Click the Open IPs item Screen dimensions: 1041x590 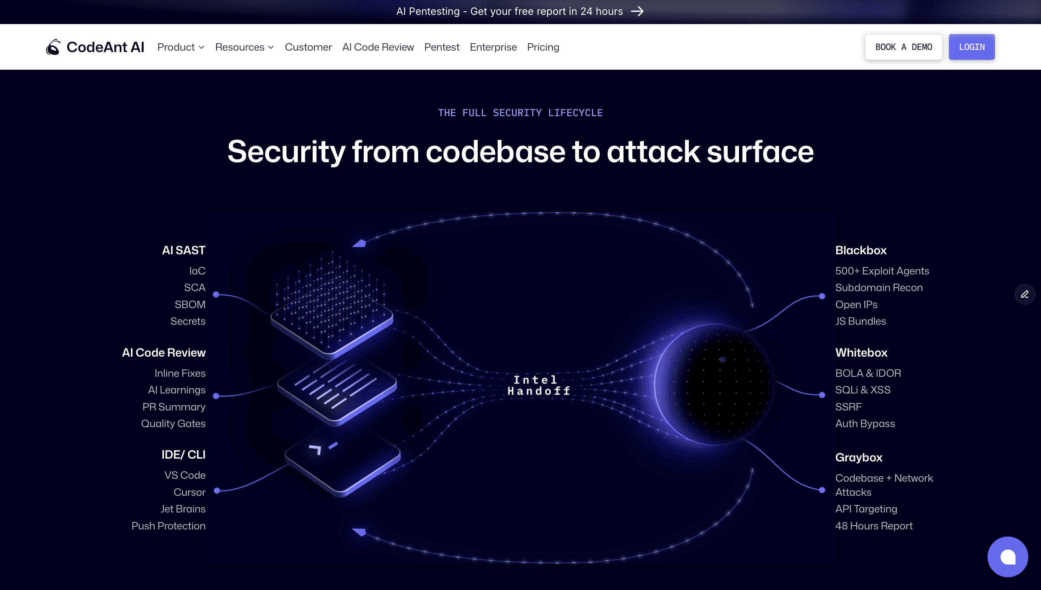tap(856, 304)
